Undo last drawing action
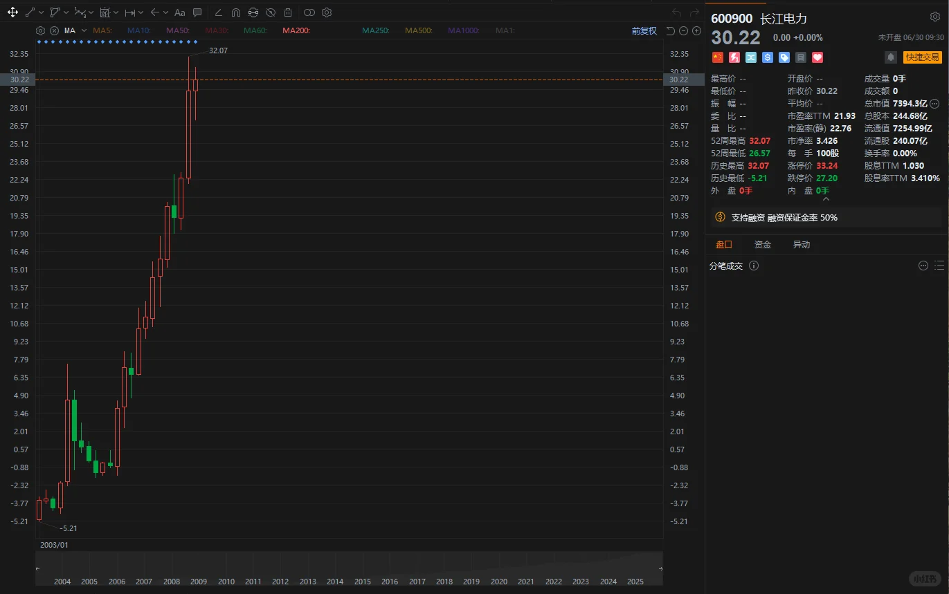 (x=677, y=12)
